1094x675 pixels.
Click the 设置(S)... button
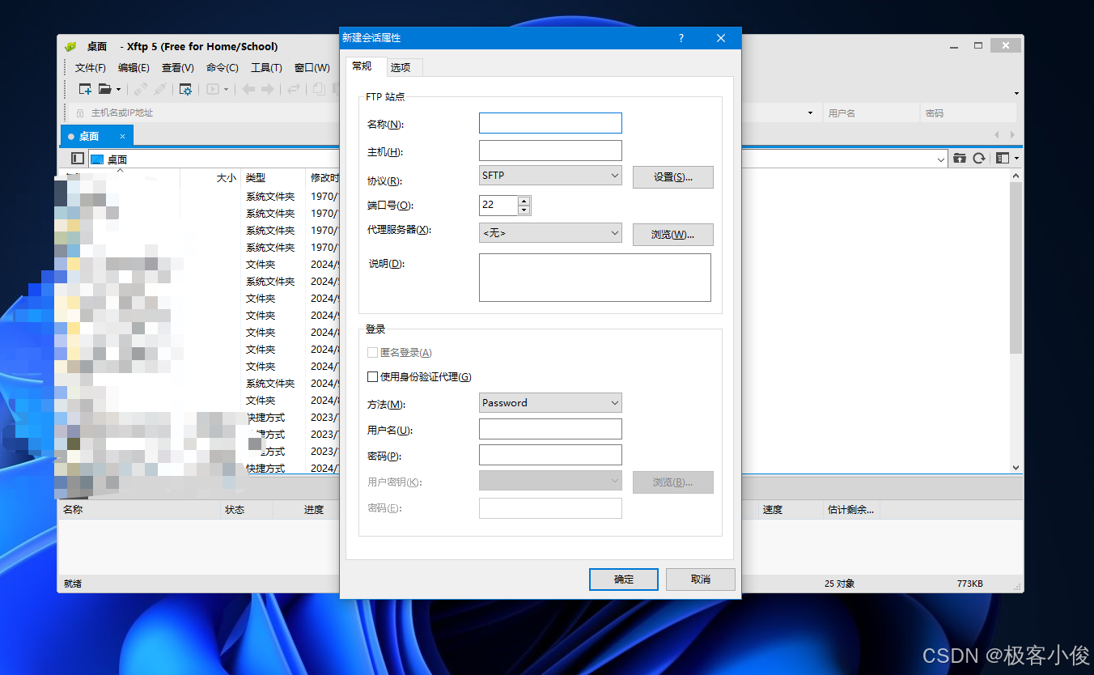(x=673, y=176)
